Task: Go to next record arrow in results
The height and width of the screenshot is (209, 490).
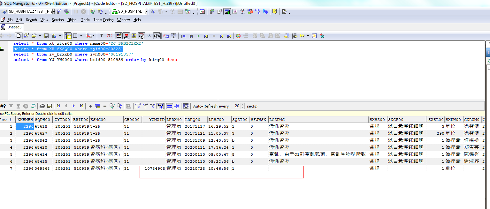Action: click(x=74, y=106)
